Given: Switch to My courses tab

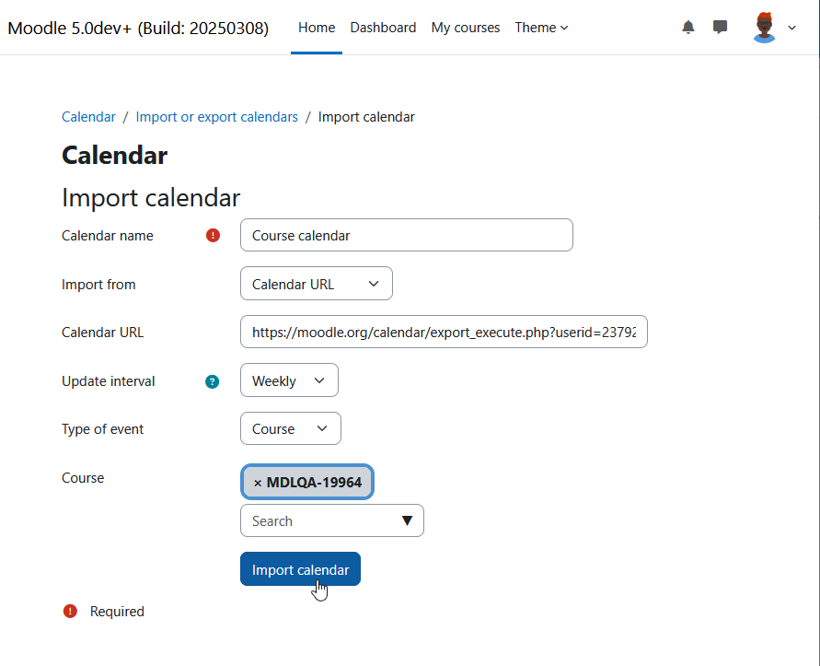Looking at the screenshot, I should (x=466, y=28).
